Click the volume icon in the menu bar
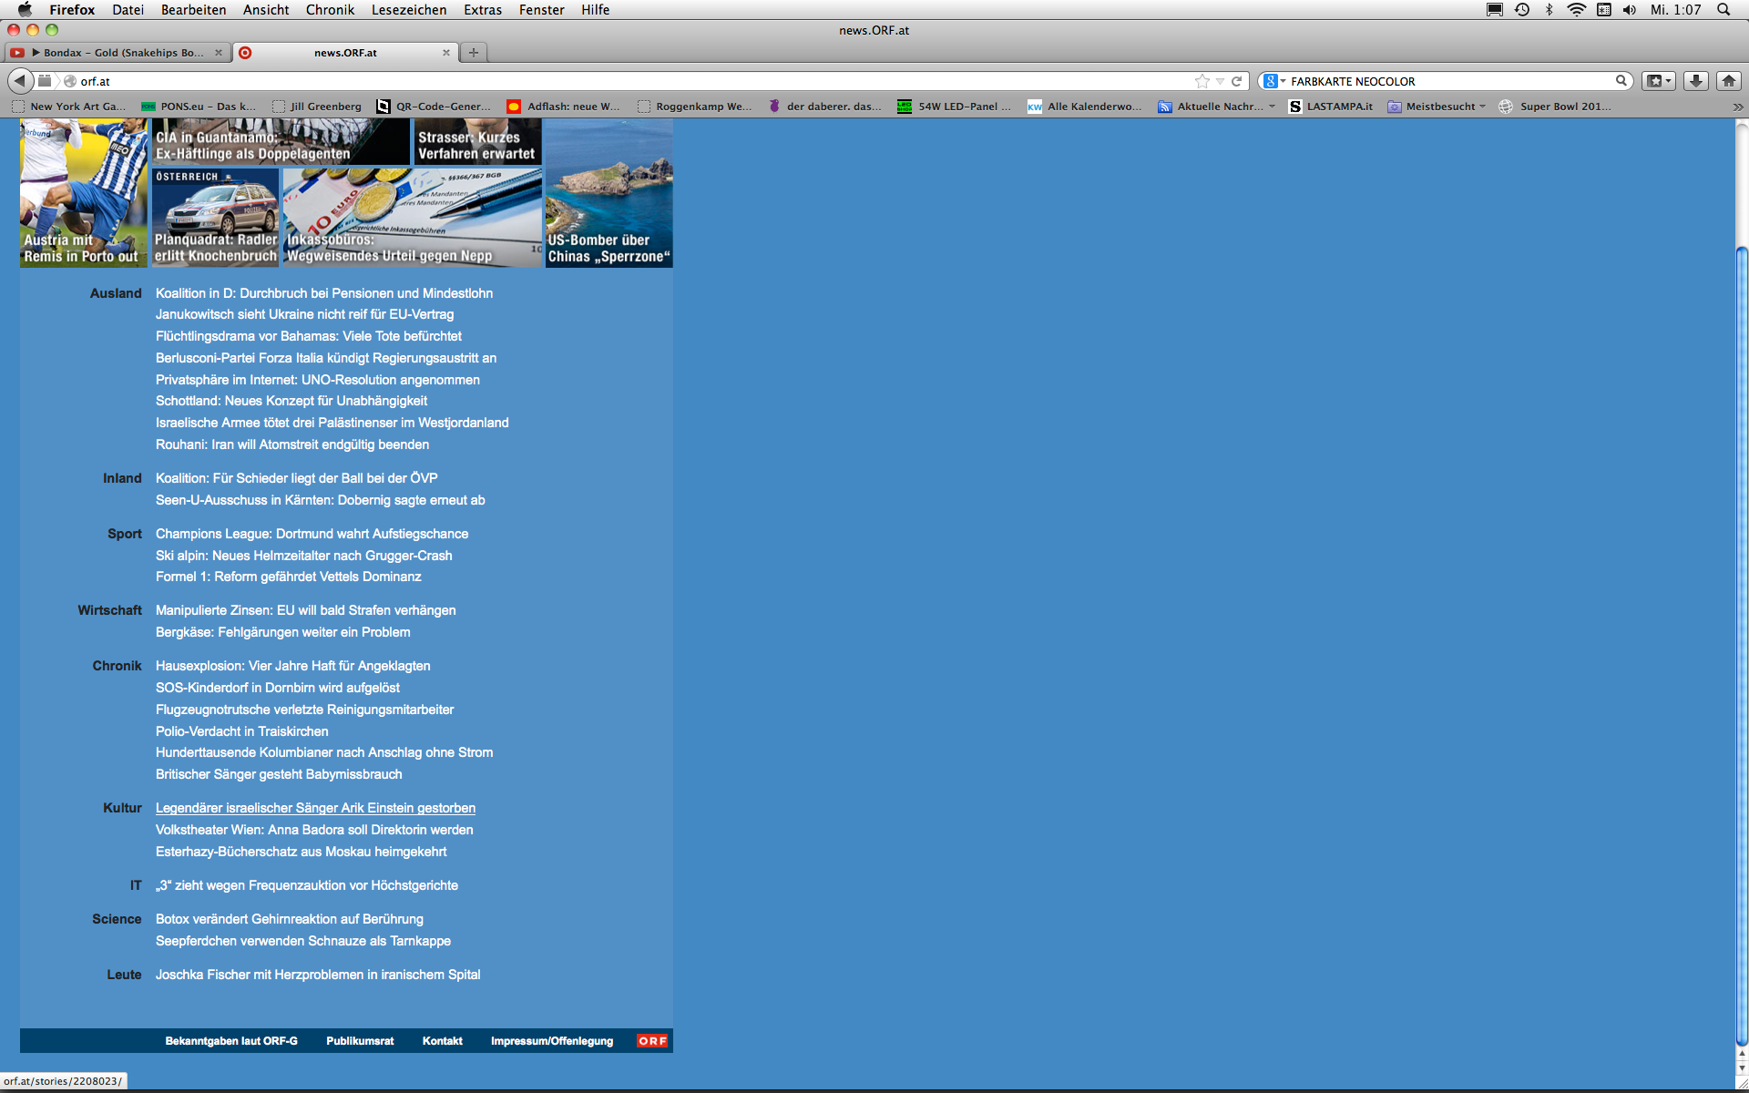 coord(1630,10)
